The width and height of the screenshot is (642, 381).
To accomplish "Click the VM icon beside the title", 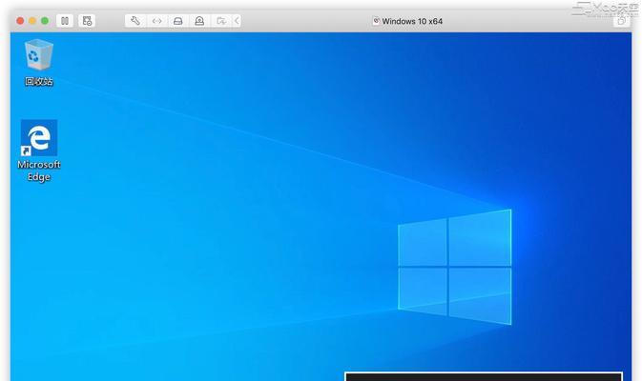I will [376, 21].
